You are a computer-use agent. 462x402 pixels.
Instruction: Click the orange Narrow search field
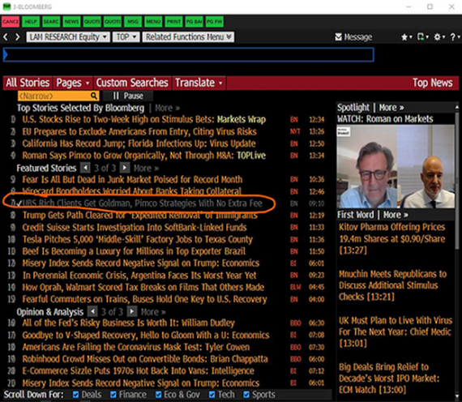click(x=58, y=96)
